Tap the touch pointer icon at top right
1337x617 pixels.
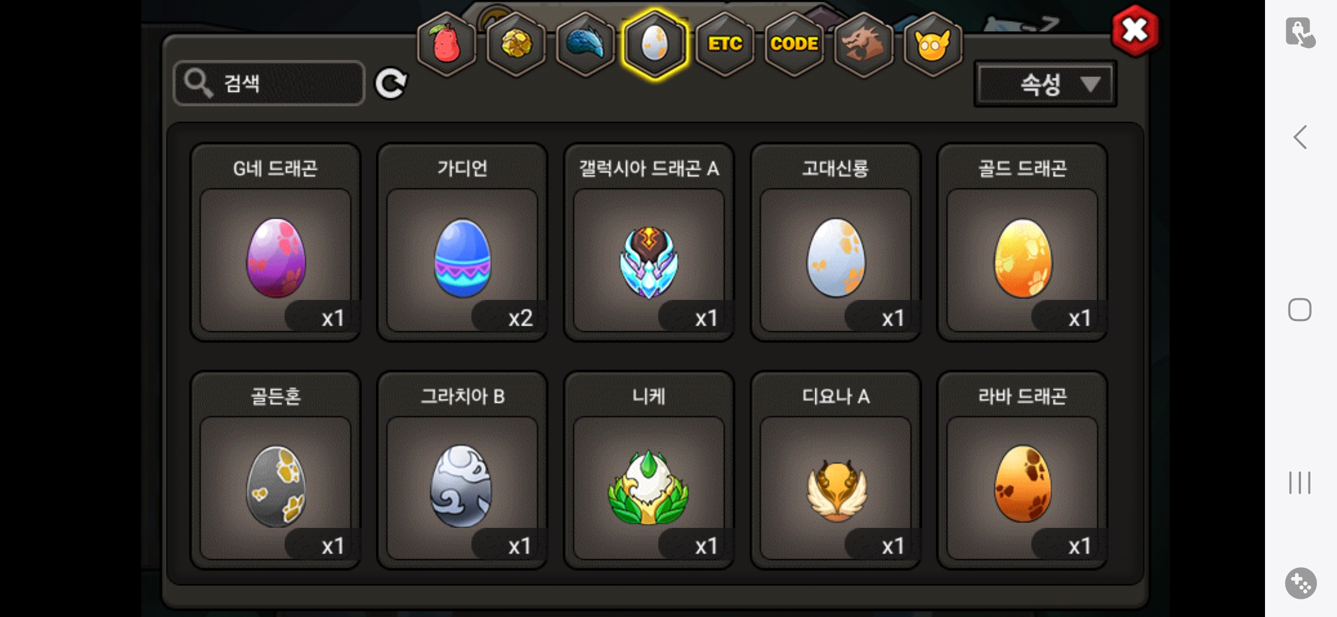[x=1300, y=32]
